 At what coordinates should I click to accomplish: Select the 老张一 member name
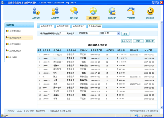(x=56, y=66)
